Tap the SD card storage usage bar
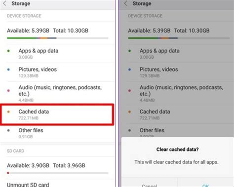 click(58, 173)
